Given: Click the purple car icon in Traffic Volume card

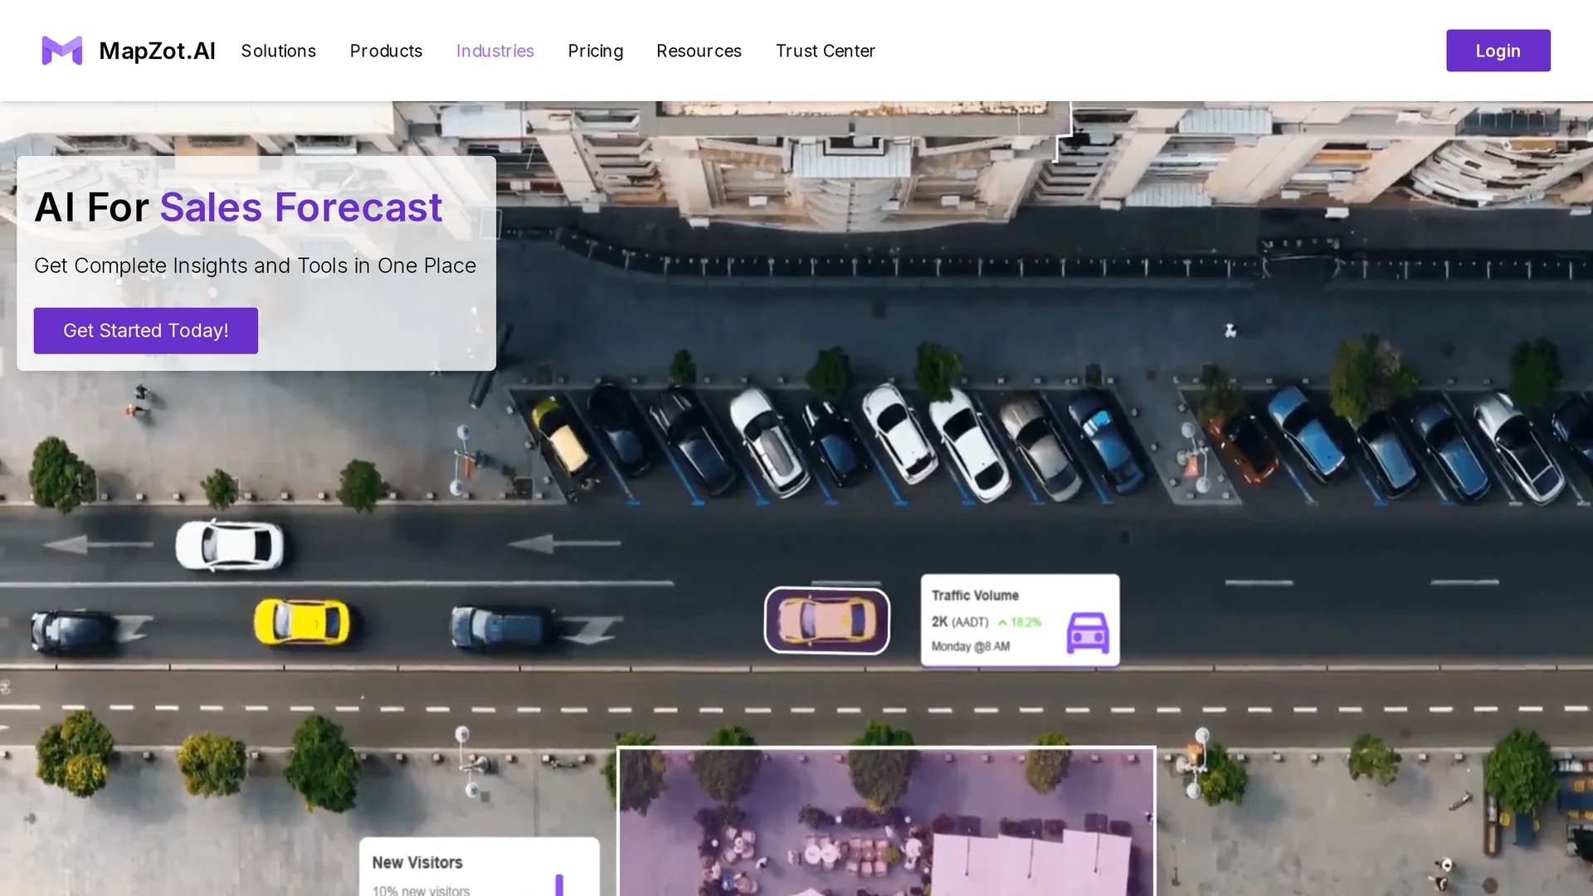Looking at the screenshot, I should point(1088,633).
